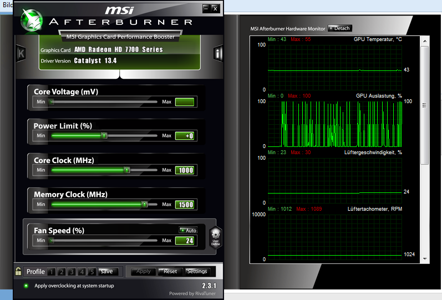442x300 pixels.
Task: Toggle Auto fan speed mode
Action: click(x=188, y=230)
